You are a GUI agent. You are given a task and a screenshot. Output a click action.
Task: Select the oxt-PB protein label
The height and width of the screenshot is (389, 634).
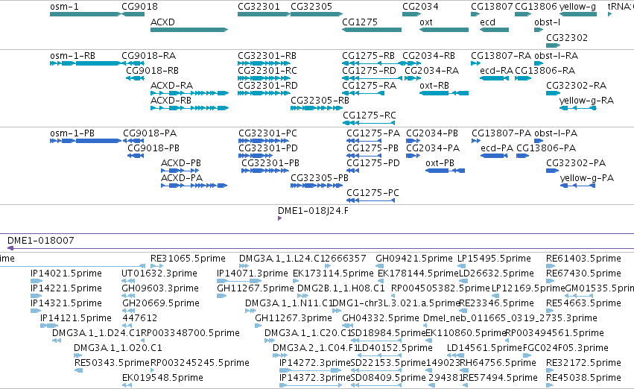pos(440,163)
